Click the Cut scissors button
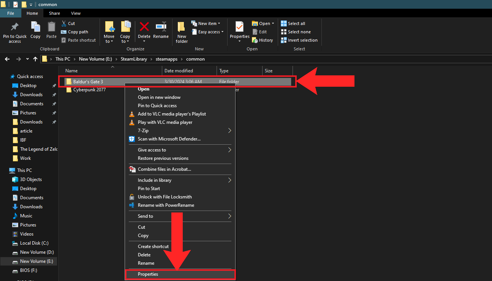Image resolution: width=492 pixels, height=281 pixels. pos(68,23)
